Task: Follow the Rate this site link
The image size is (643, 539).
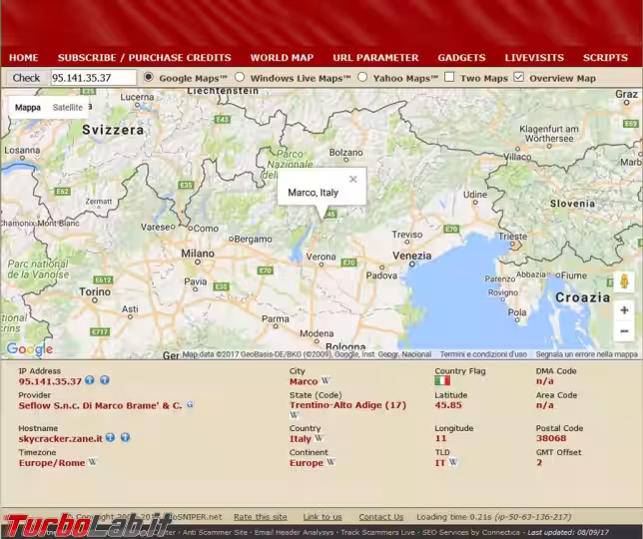Action: [261, 517]
